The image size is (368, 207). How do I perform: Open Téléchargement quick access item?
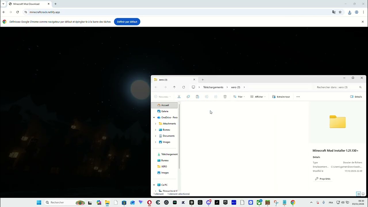[164, 154]
